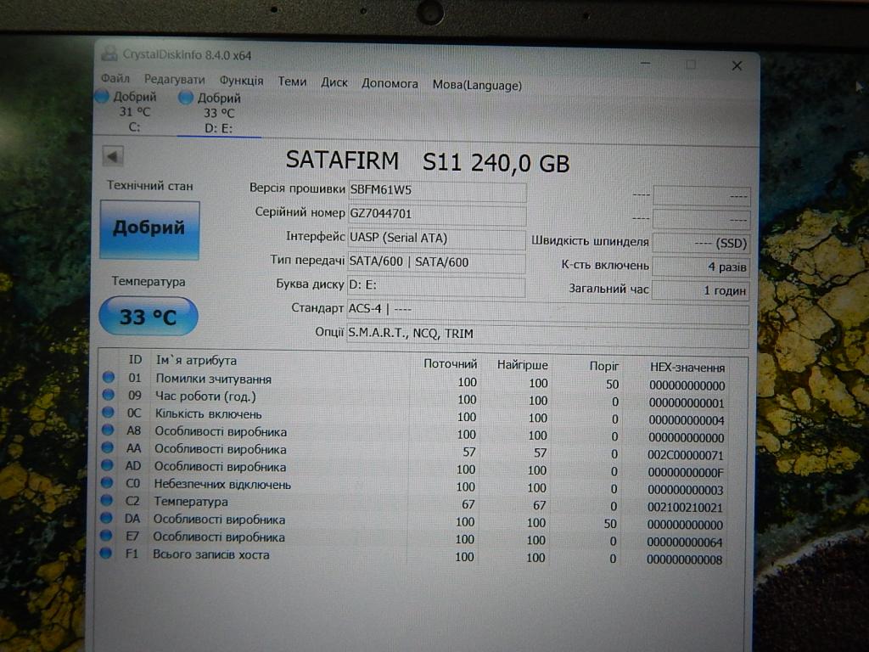This screenshot has width=869, height=652.
Task: Open the Теми menu
Action: pos(292,82)
